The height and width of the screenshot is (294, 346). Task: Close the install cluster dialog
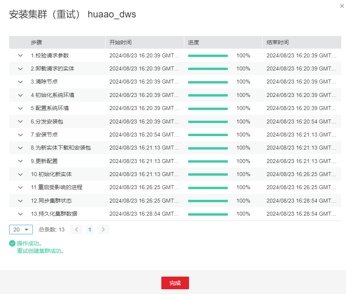(x=342, y=6)
